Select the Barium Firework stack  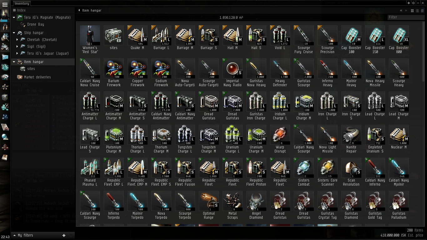114,72
